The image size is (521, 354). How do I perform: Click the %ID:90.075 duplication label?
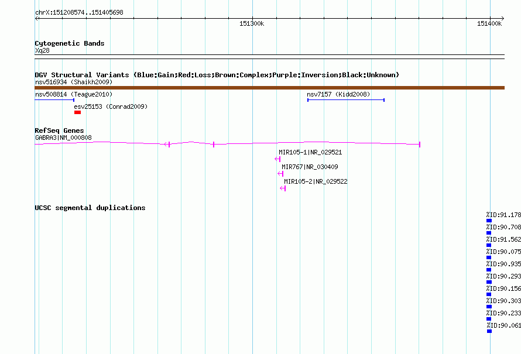coord(503,252)
